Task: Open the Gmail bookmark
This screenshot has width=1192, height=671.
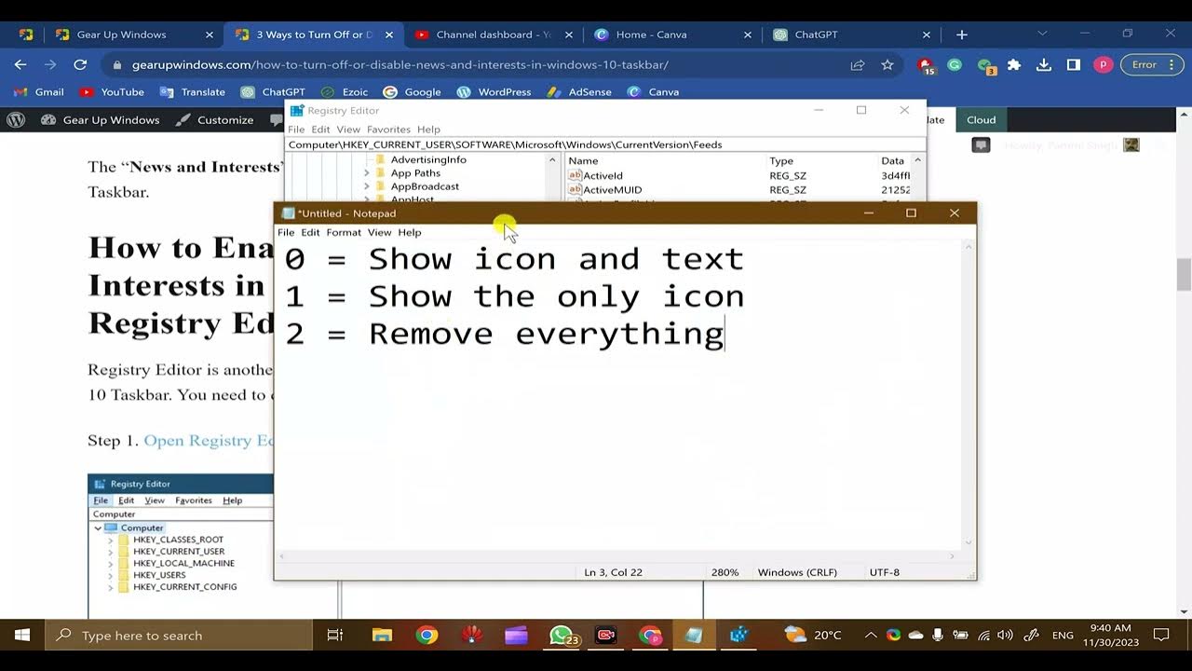Action: click(39, 92)
